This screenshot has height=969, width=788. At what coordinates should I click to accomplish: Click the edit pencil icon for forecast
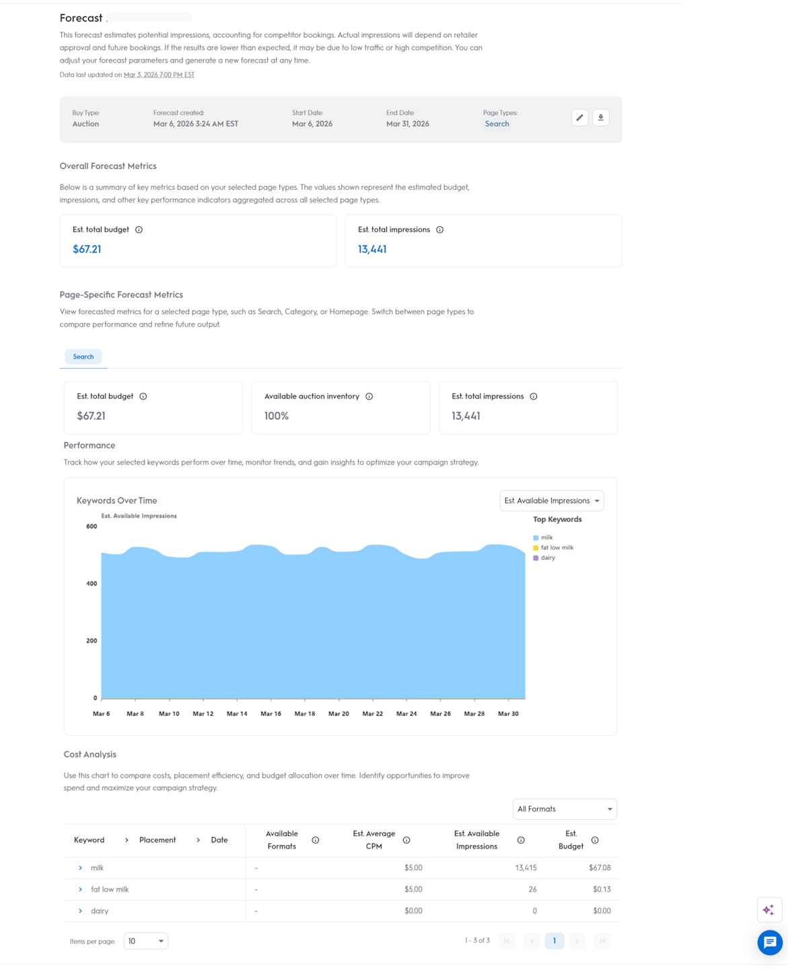579,118
